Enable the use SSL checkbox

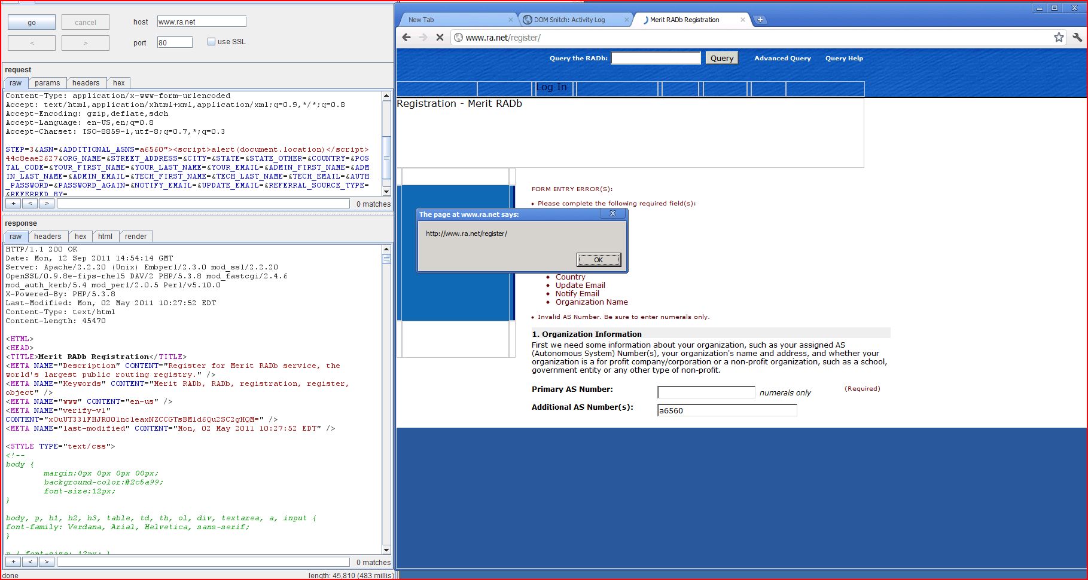[211, 42]
